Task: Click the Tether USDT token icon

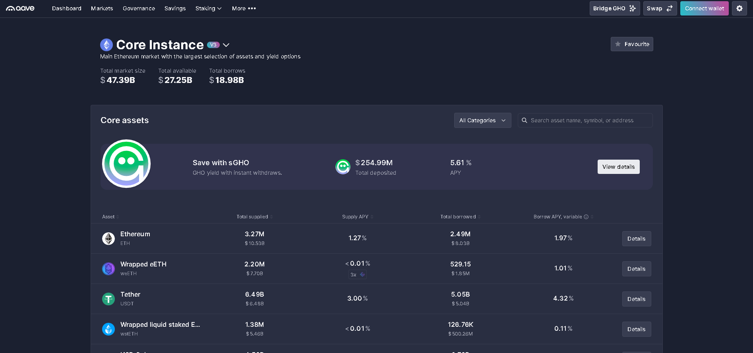Action: pos(108,299)
